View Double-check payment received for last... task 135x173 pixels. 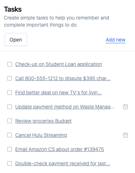tap(63, 163)
